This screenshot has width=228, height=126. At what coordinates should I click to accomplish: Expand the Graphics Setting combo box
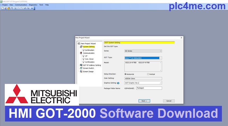click(x=143, y=83)
